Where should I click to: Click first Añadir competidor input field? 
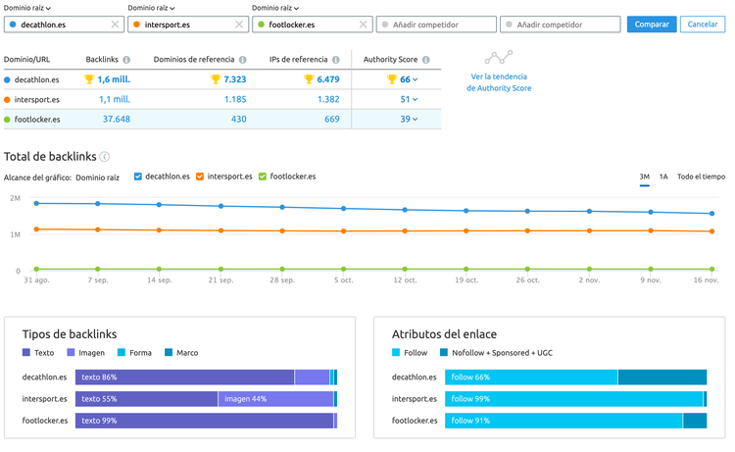tap(436, 25)
